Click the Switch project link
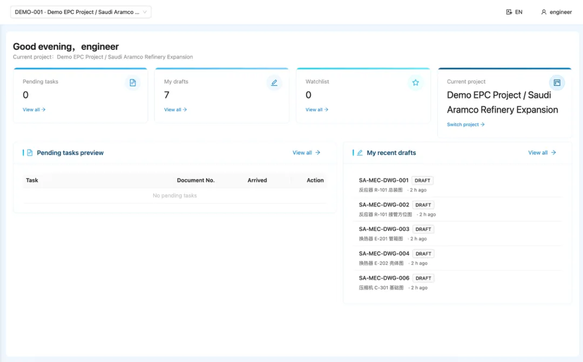The height and width of the screenshot is (362, 583). (465, 125)
